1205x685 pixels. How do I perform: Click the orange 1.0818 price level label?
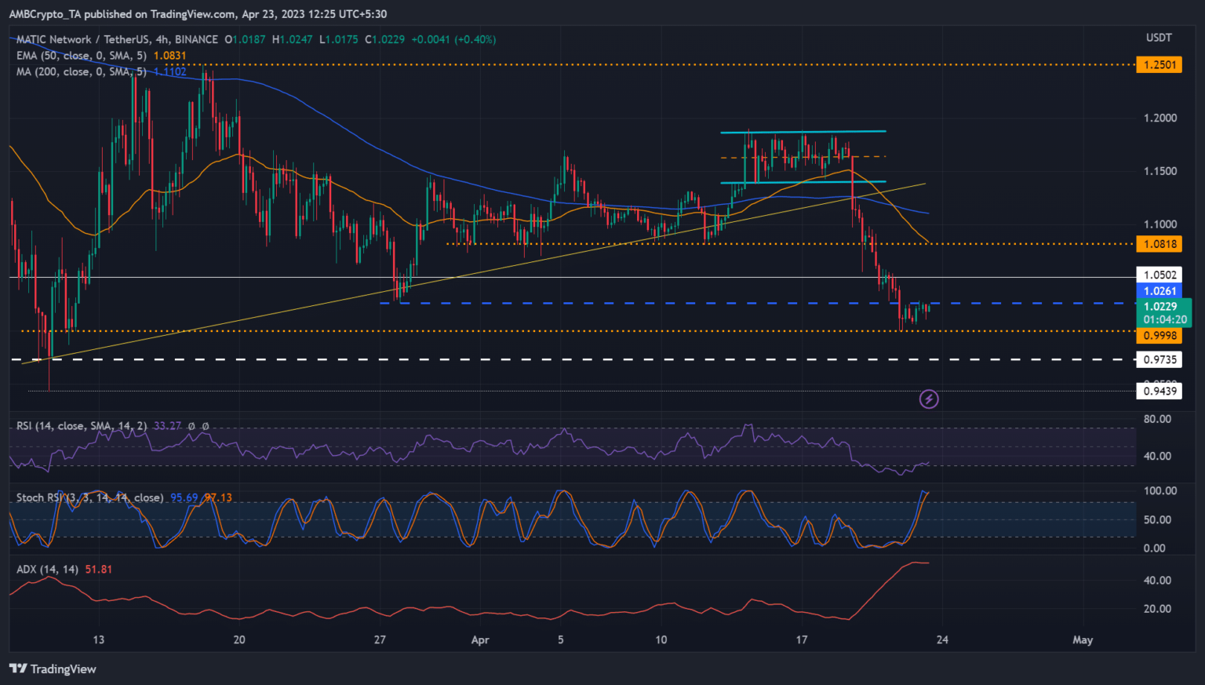tap(1159, 244)
